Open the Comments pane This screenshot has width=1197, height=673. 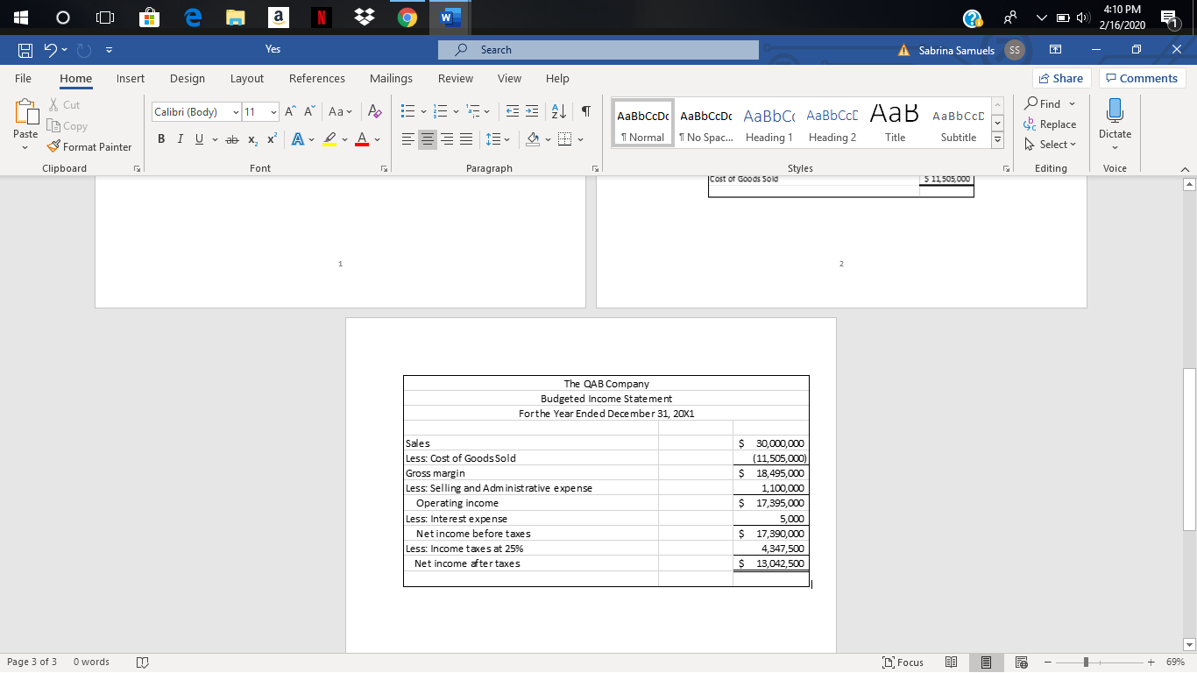(1143, 78)
